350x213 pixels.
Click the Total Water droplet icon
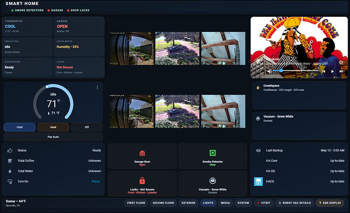(x=10, y=171)
